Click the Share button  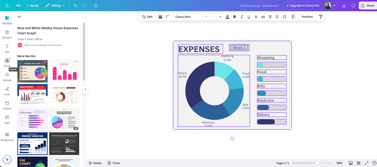[x=368, y=6]
